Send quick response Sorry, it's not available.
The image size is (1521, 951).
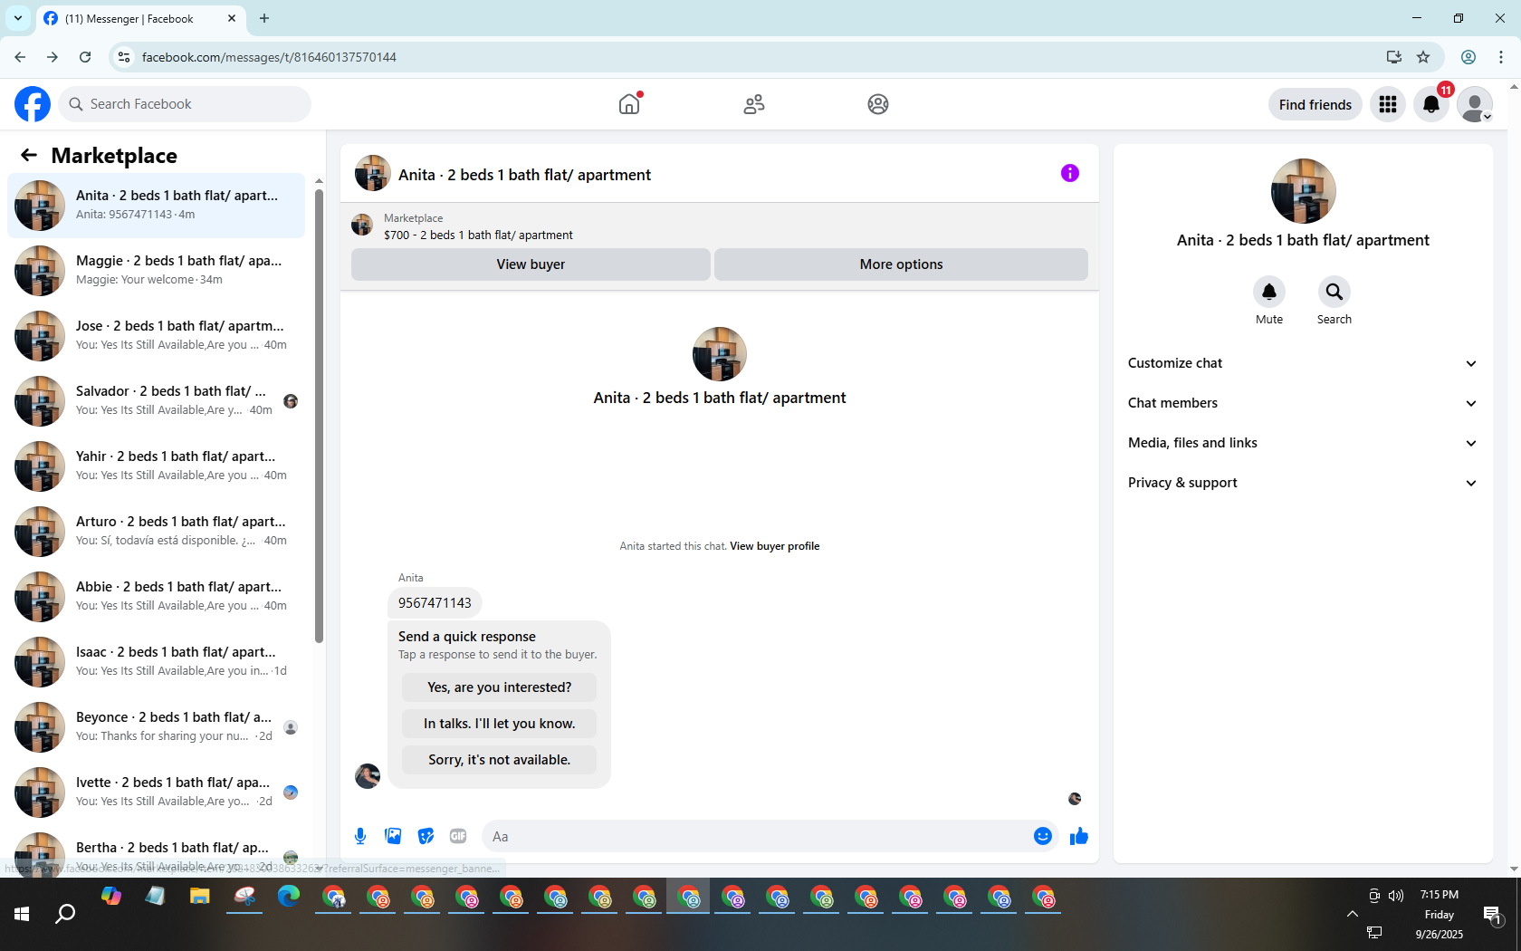pyautogui.click(x=500, y=760)
